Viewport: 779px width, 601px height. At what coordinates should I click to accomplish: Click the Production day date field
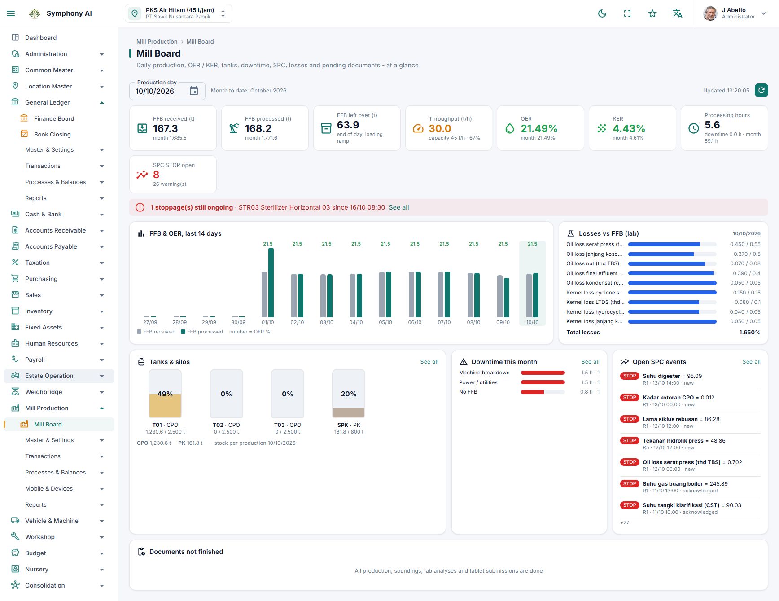click(x=167, y=91)
